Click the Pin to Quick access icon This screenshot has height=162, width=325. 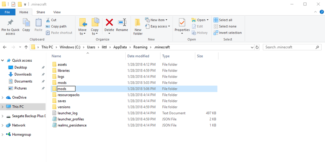click(10, 23)
